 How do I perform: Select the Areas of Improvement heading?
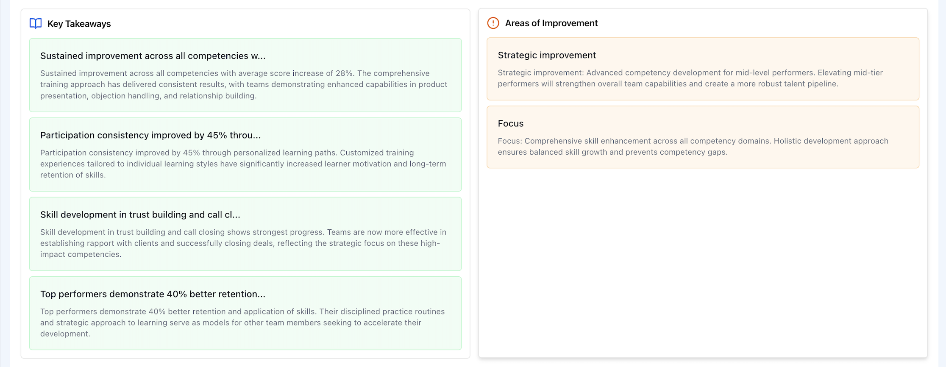click(551, 23)
